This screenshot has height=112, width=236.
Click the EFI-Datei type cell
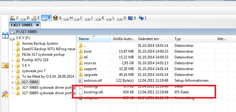[x=182, y=92]
